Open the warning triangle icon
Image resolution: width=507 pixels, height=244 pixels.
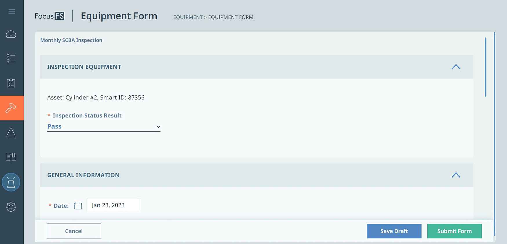coord(11,133)
